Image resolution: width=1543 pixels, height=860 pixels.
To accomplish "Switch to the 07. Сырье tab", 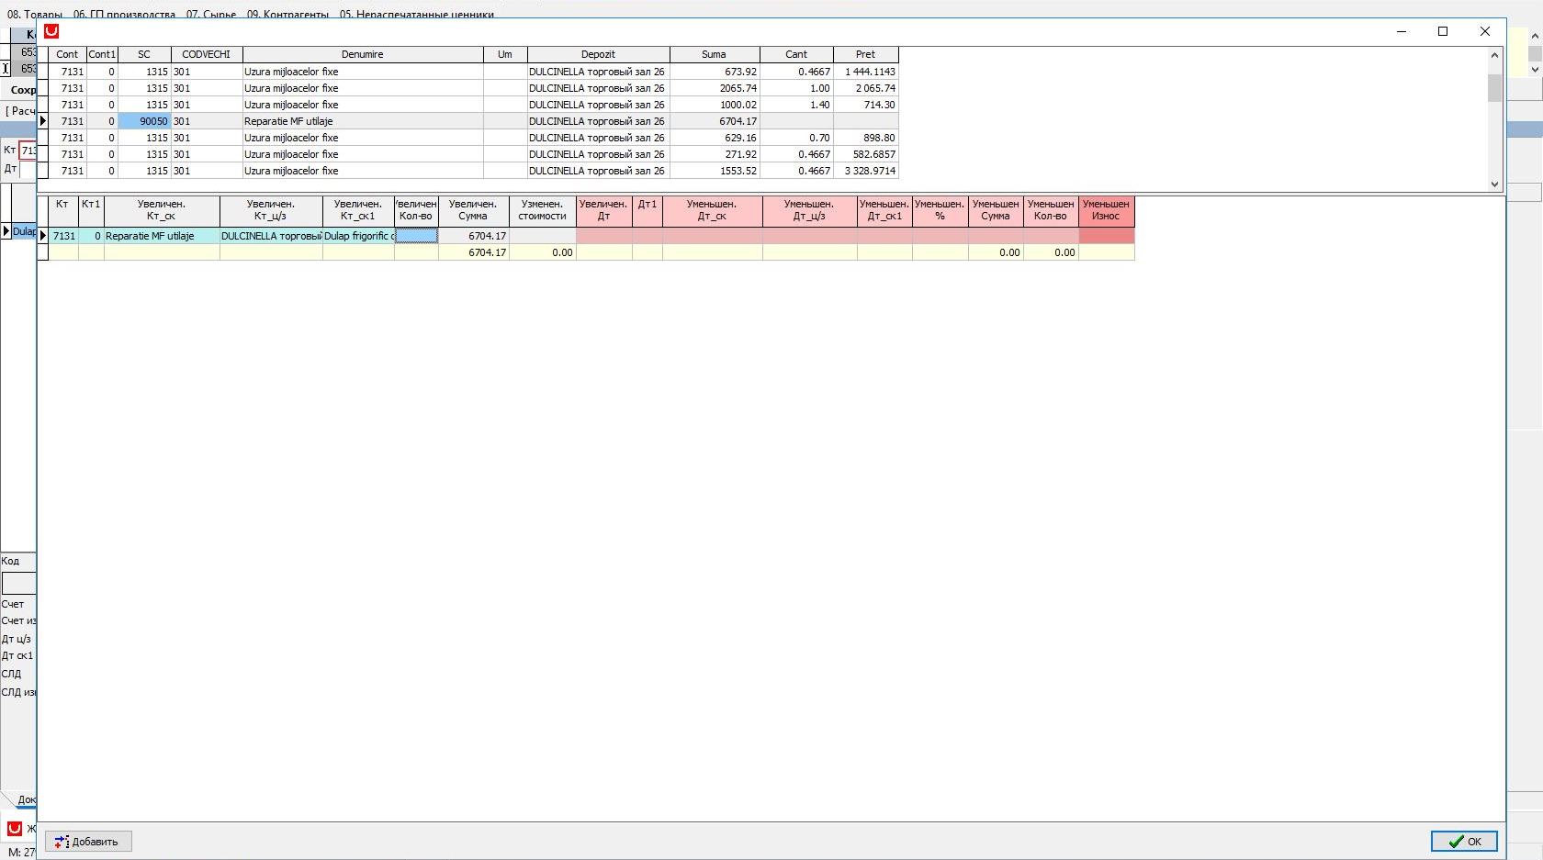I will (x=211, y=15).
